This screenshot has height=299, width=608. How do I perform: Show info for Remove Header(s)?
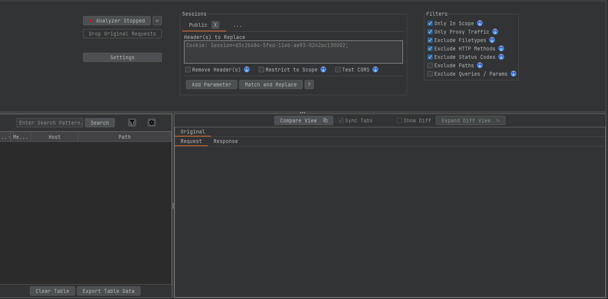[247, 70]
